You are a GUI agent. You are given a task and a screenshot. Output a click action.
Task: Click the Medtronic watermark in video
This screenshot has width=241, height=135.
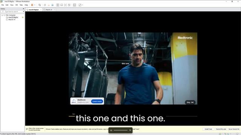pyautogui.click(x=185, y=37)
